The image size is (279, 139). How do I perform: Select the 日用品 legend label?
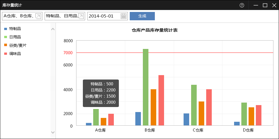[15, 37]
